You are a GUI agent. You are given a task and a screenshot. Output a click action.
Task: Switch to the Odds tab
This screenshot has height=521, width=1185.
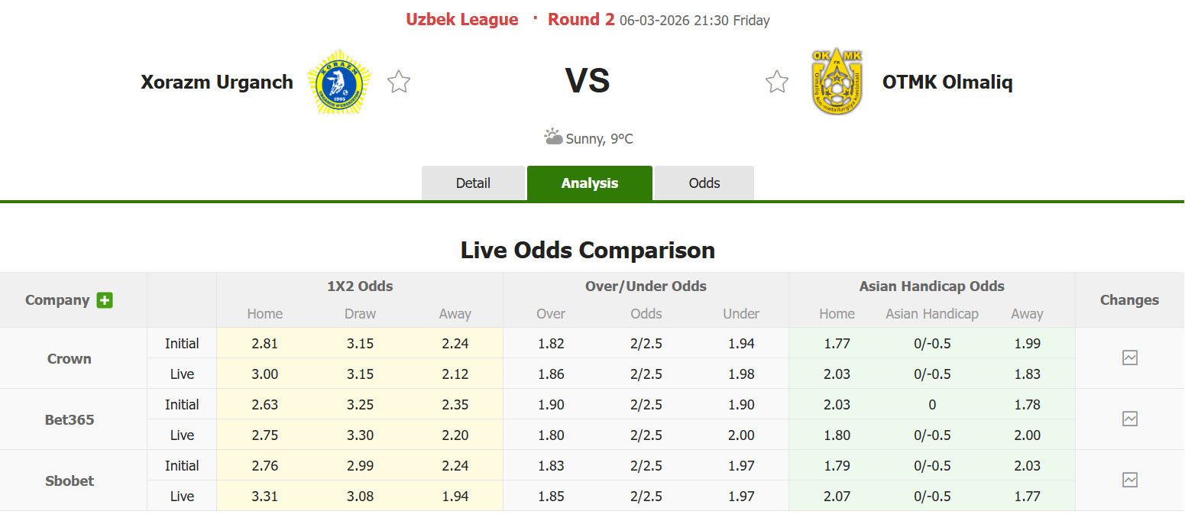(x=704, y=183)
